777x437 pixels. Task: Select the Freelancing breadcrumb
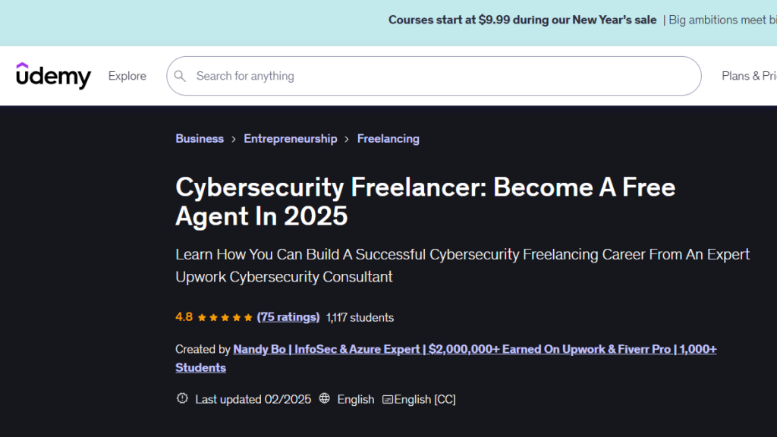[388, 139]
